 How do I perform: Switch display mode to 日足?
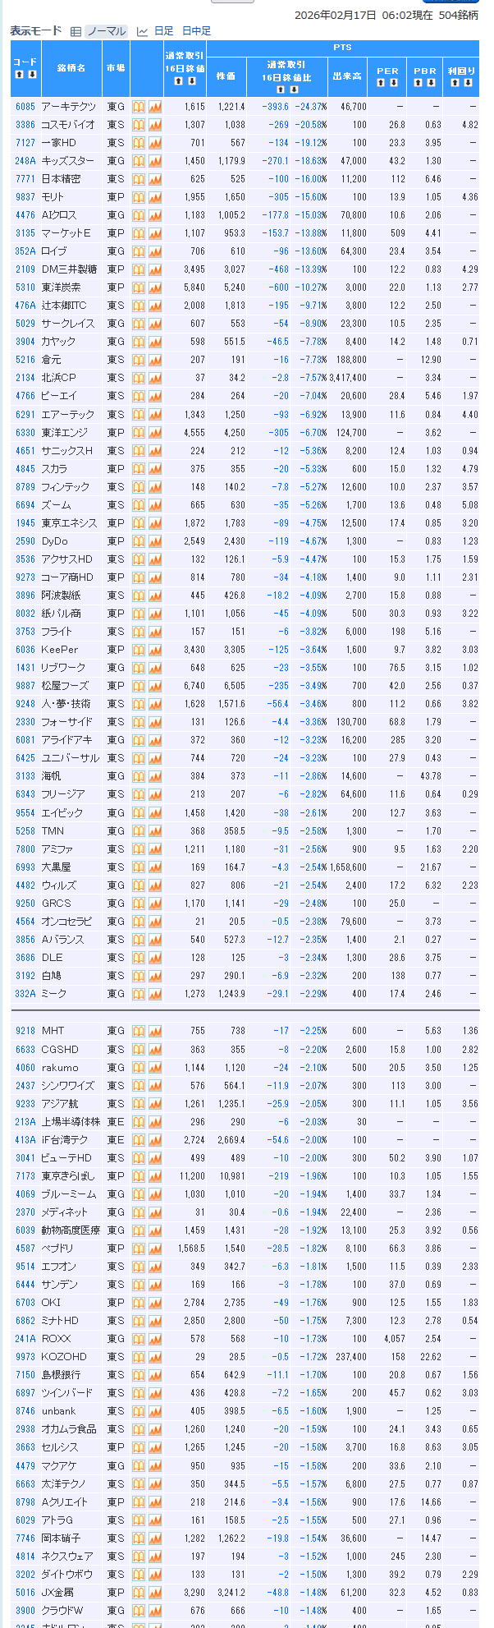point(163,31)
